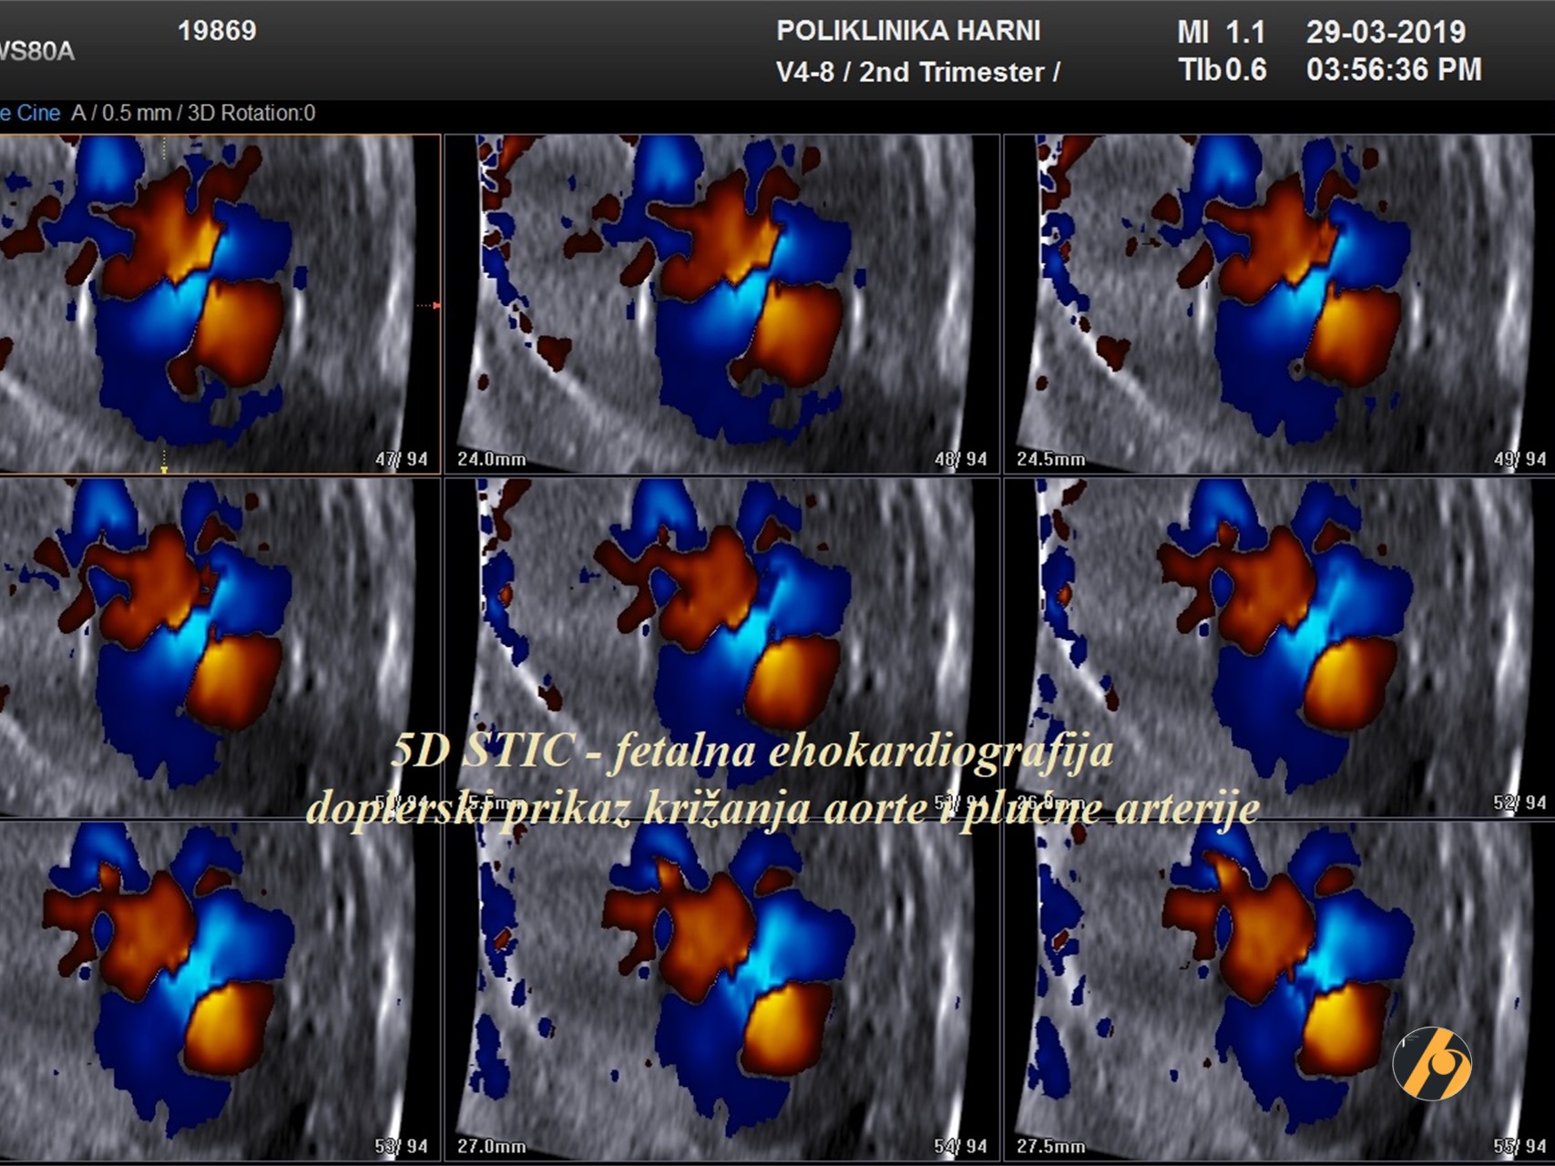
Task: Pick the slice 52/94 Doppler frame
Action: pos(1278,647)
